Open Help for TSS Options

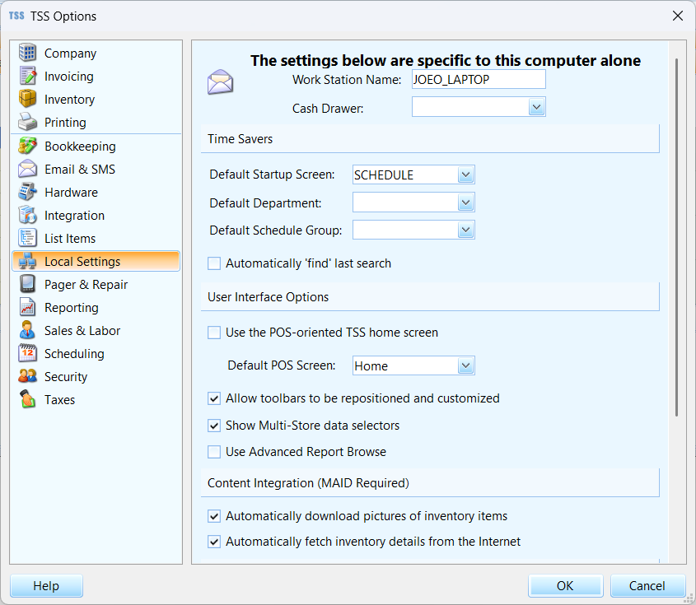(x=46, y=586)
